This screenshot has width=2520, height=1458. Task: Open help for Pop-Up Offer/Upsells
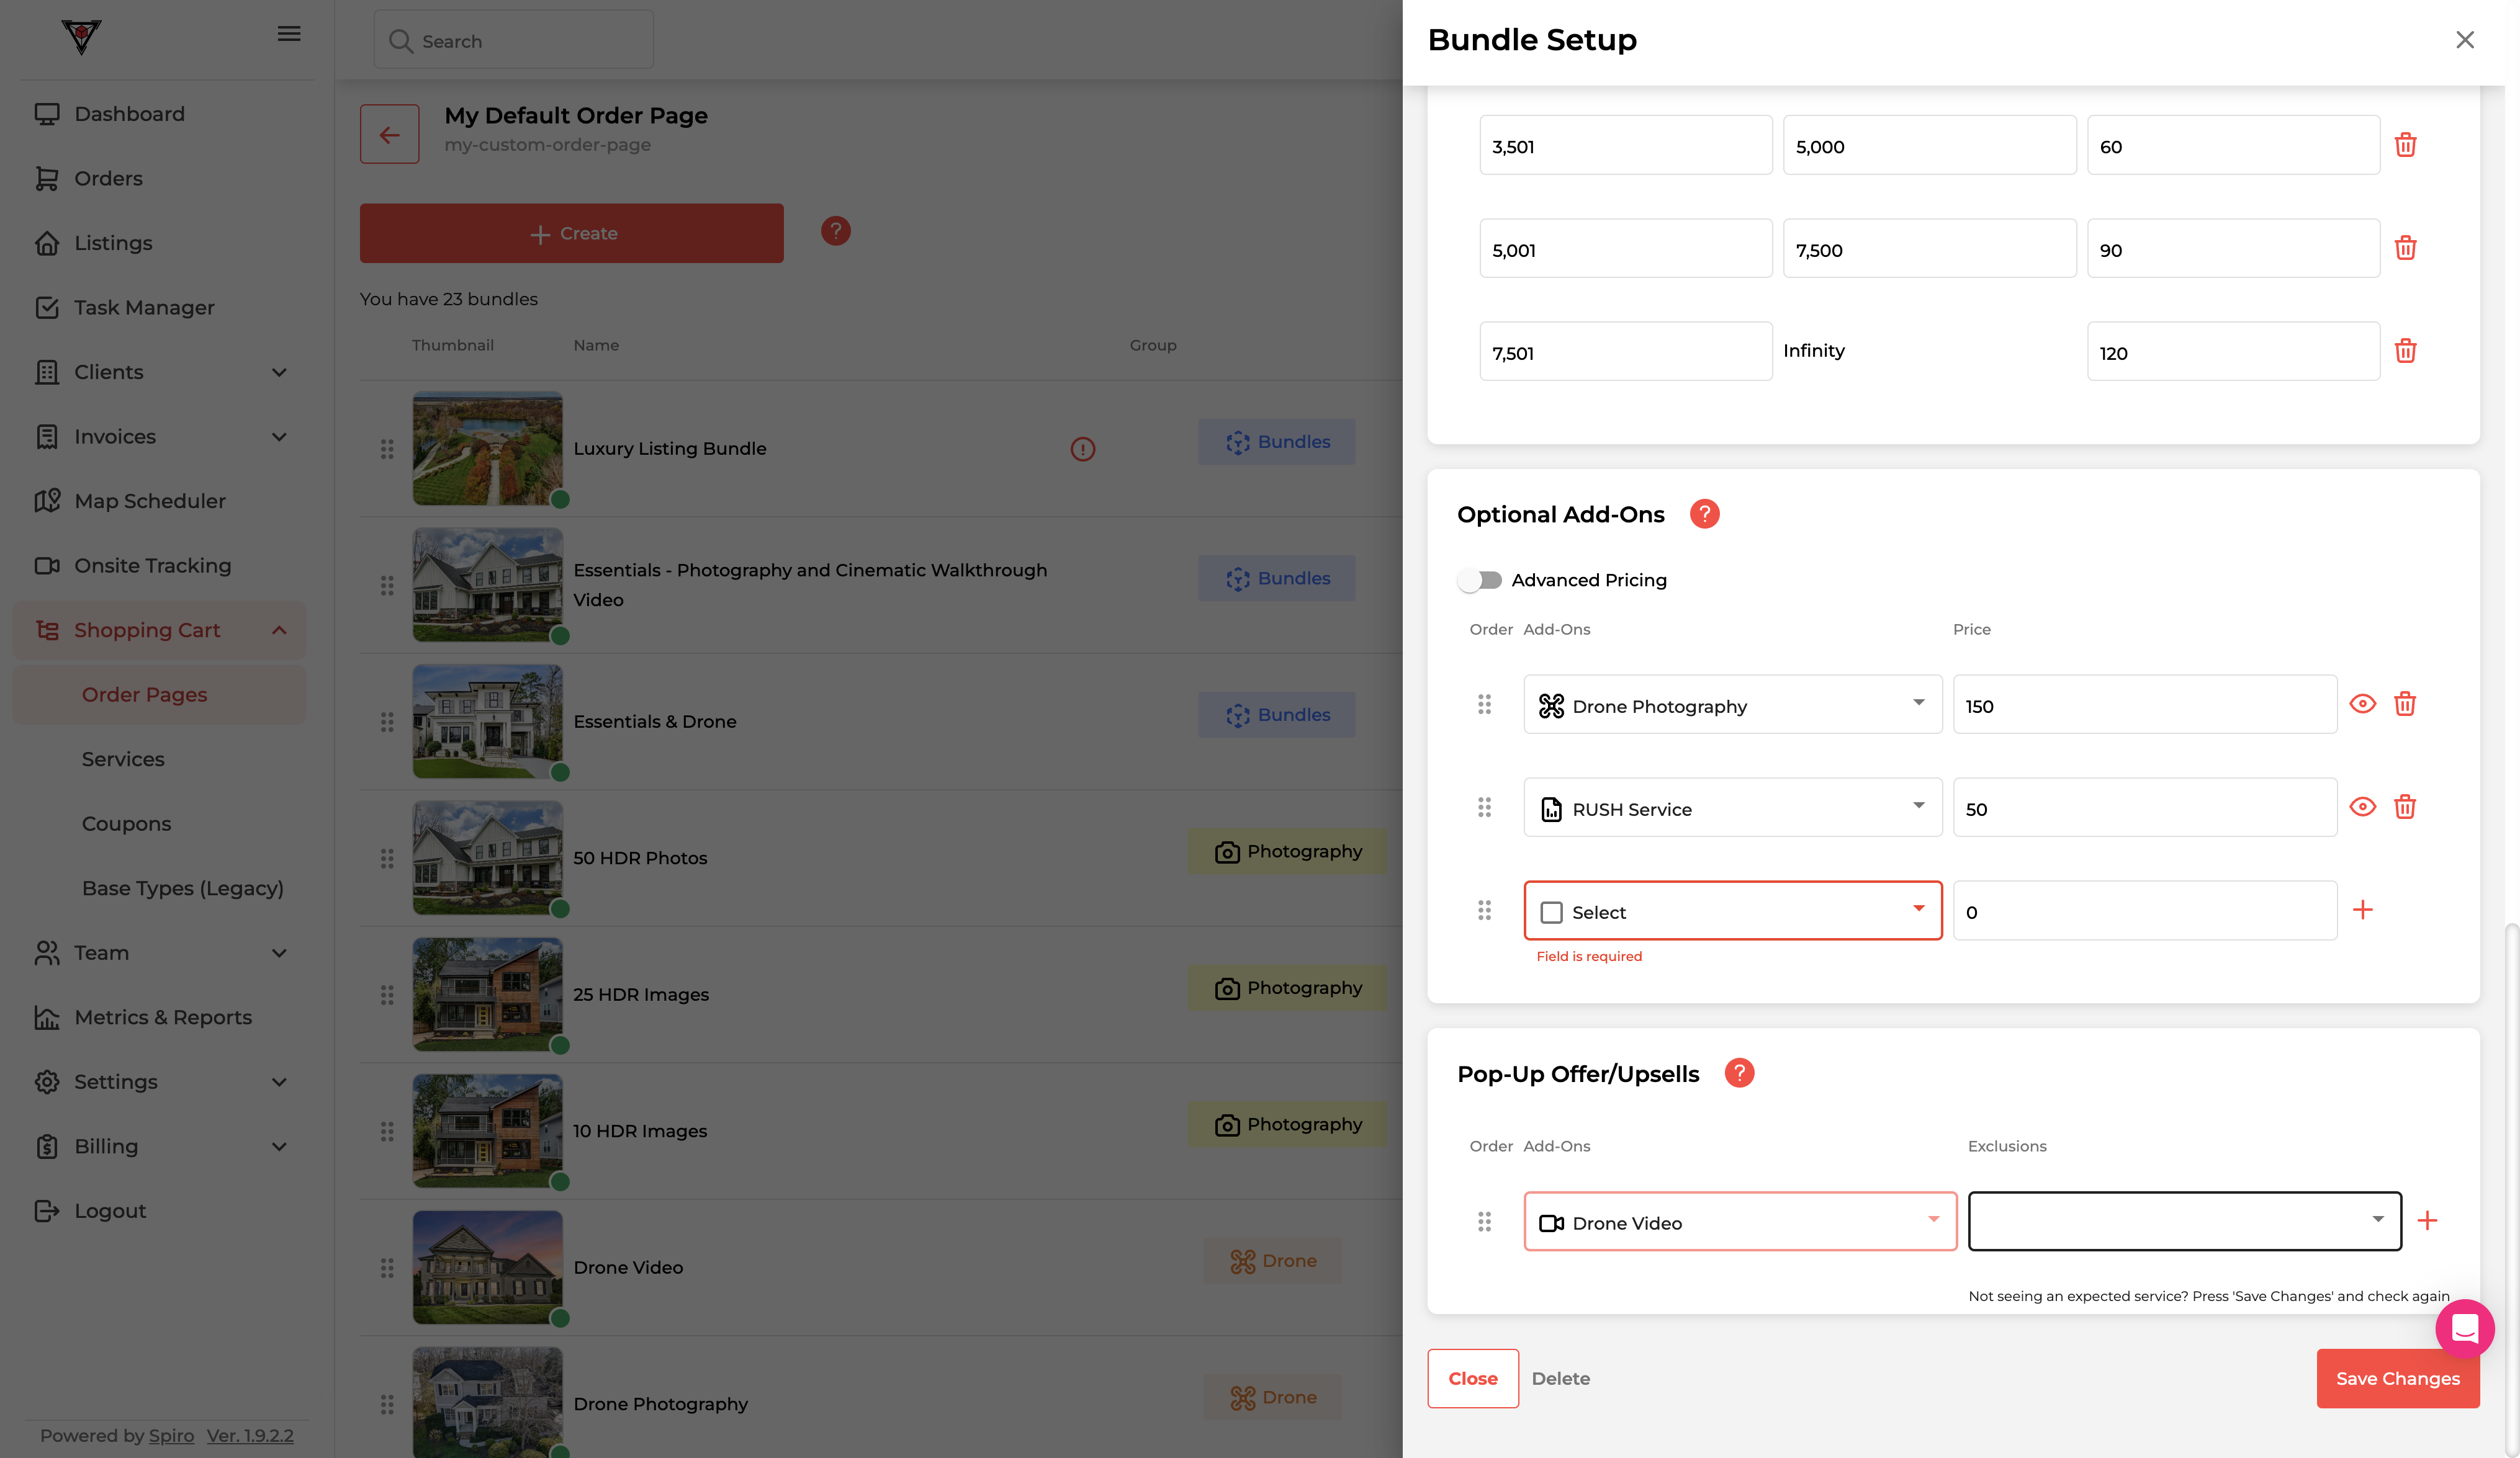coord(1739,1073)
